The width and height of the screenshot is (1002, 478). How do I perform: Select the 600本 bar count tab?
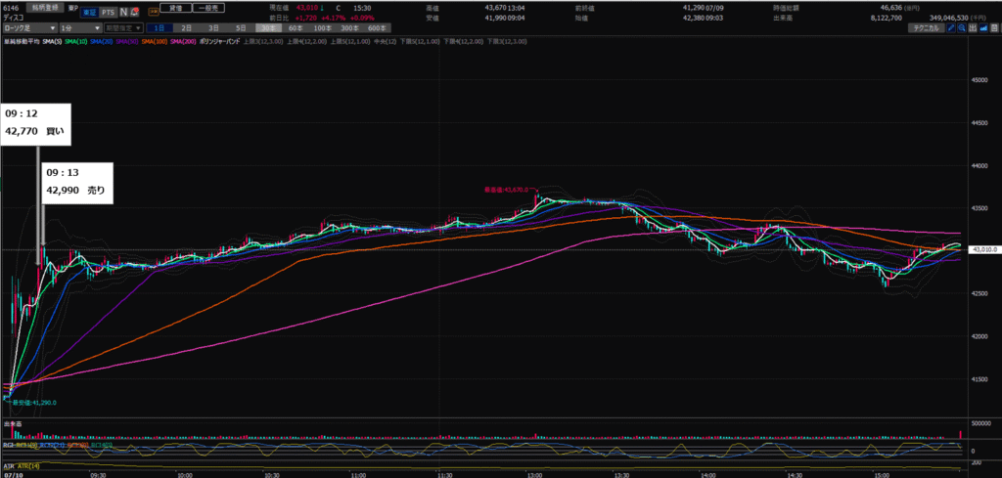(377, 28)
